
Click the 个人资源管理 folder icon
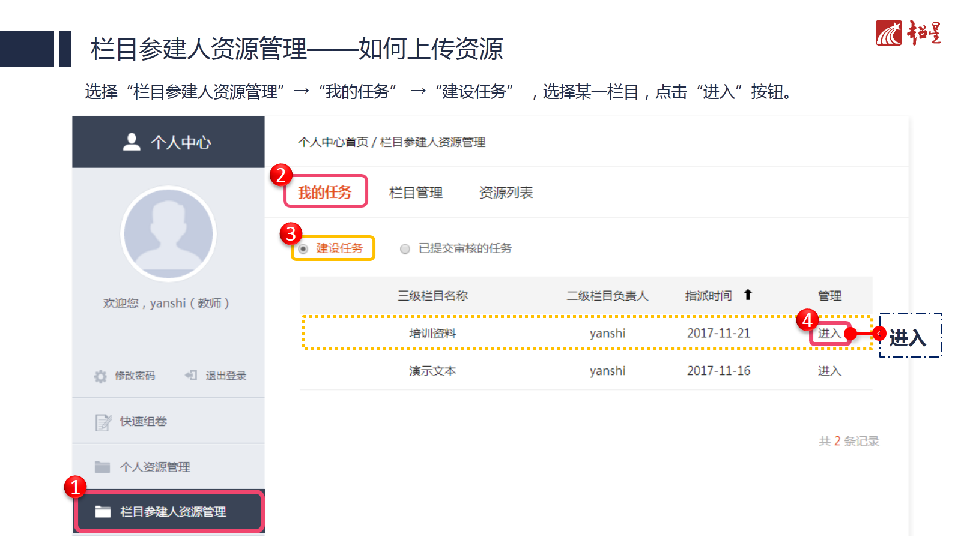(x=103, y=467)
